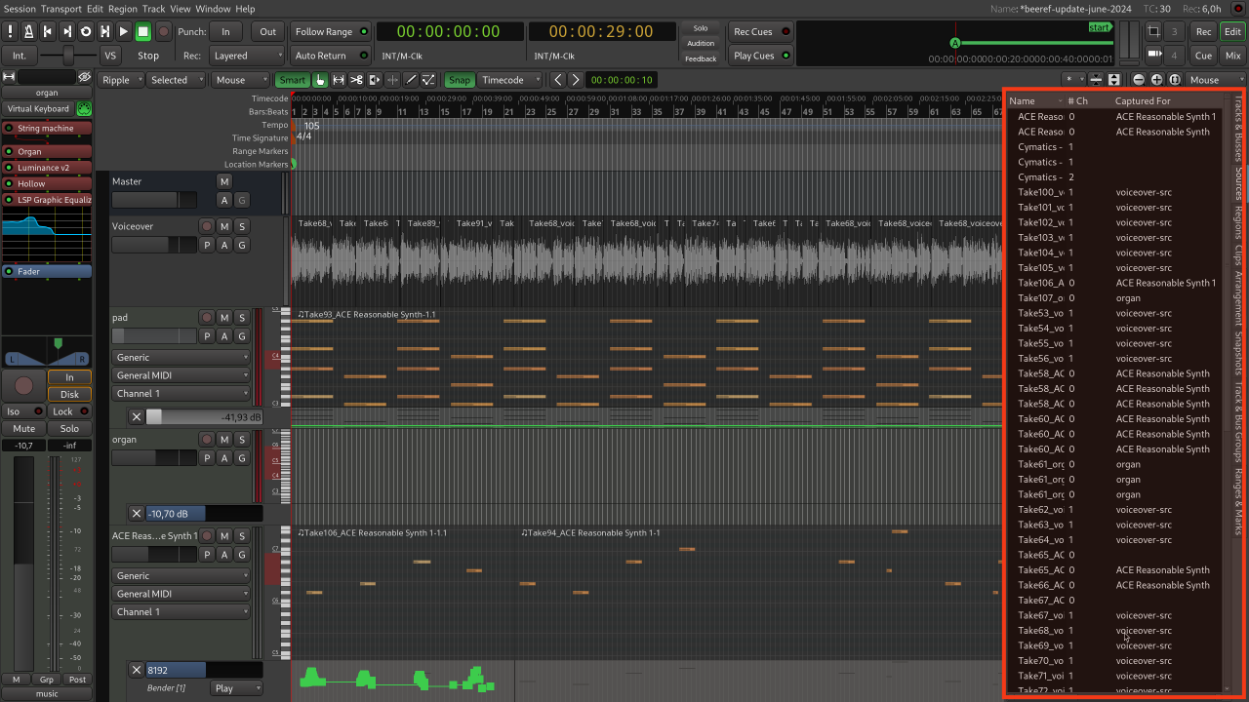1249x702 pixels.
Task: Click nudge later right arrow
Action: [x=575, y=80]
